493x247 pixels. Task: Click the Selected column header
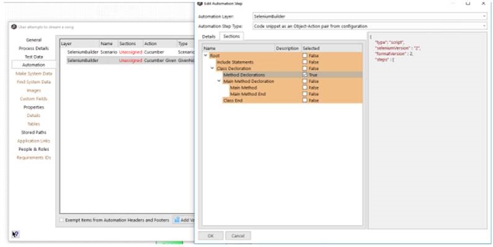point(332,48)
